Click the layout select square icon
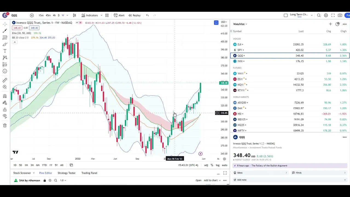 [x=286, y=15]
